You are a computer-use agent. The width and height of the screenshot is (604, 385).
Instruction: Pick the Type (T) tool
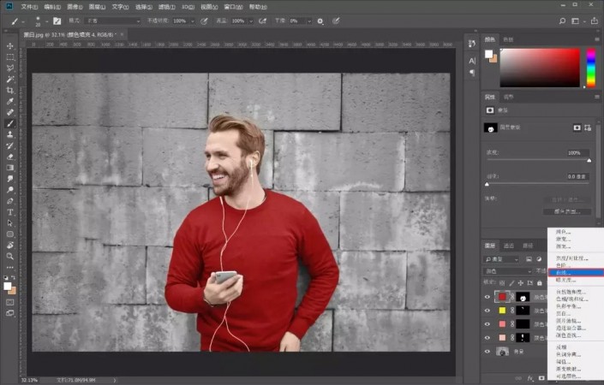click(x=10, y=211)
